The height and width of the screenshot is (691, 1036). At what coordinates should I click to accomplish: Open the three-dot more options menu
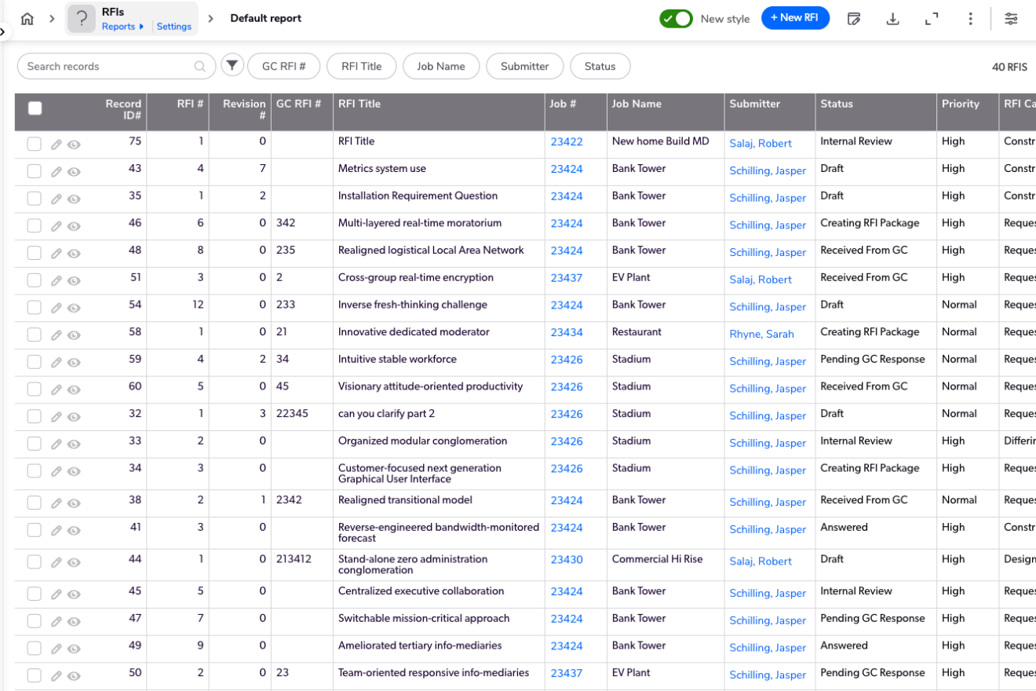[971, 19]
